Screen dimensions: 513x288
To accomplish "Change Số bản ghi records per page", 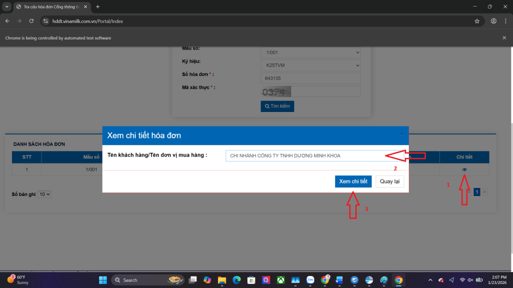I will pos(45,194).
